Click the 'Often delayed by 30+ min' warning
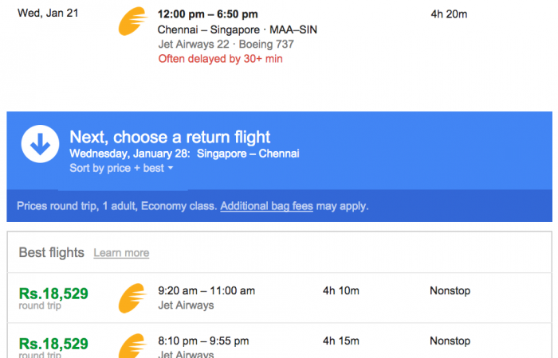 pos(220,58)
